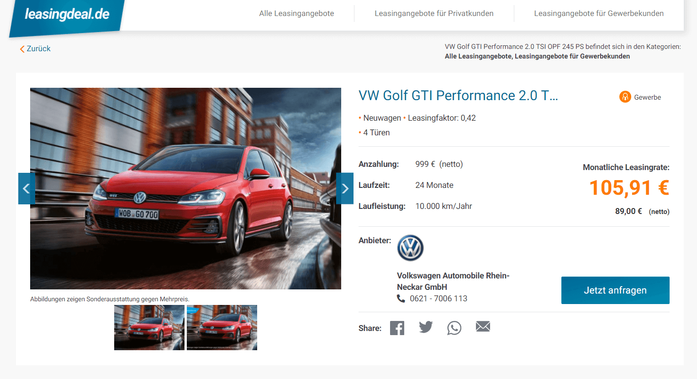This screenshot has height=379, width=697.
Task: Open category link Alle Leasingangebote, Leasingangebote für Gewerbekunden
Action: click(537, 56)
